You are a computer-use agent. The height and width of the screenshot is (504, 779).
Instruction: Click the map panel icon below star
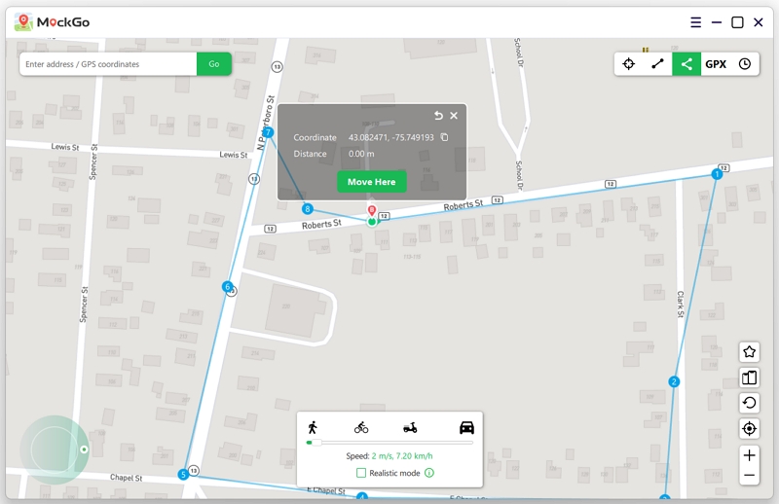(749, 378)
